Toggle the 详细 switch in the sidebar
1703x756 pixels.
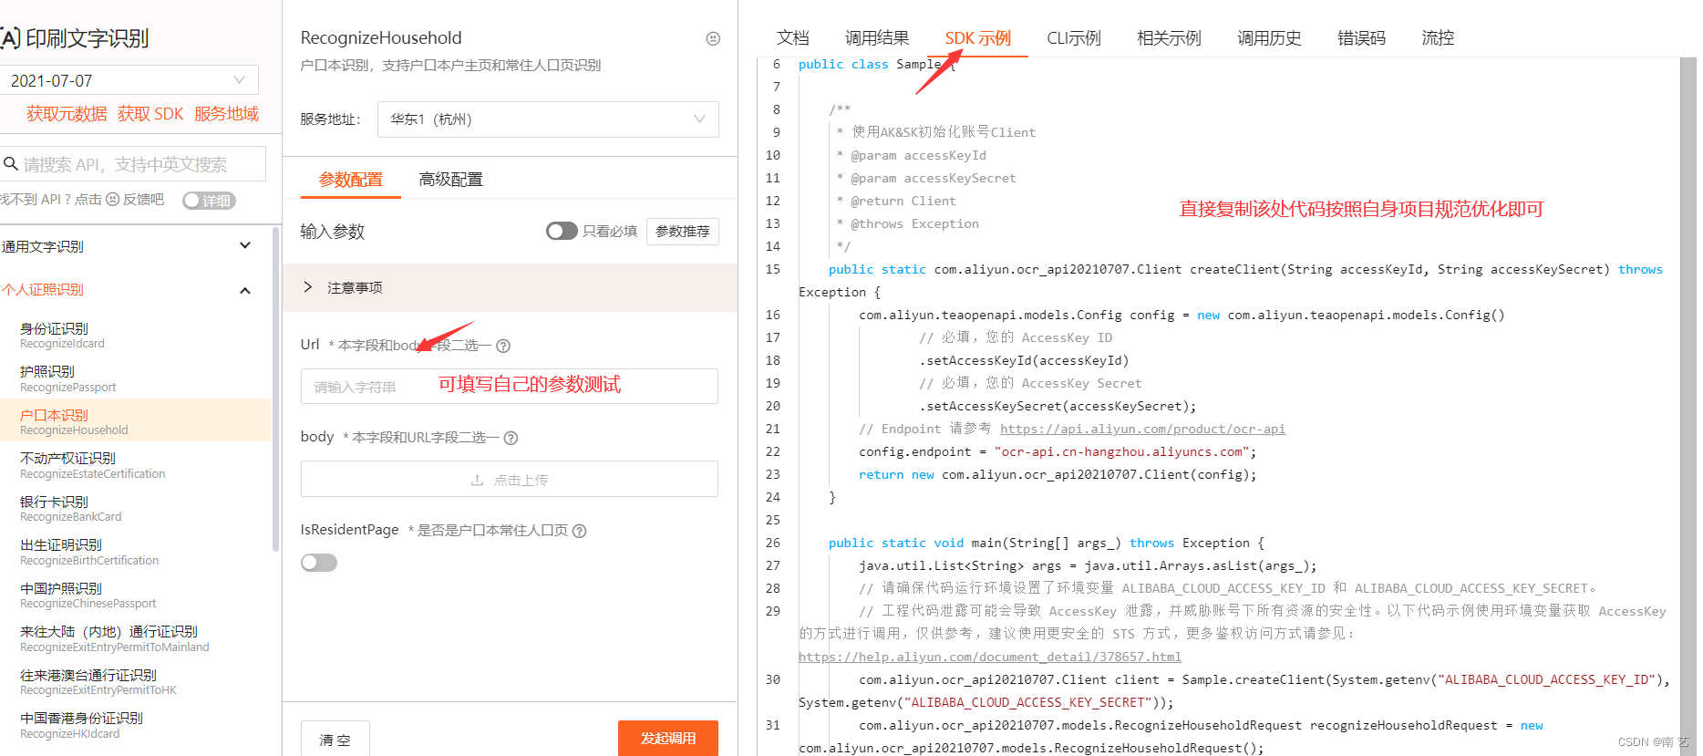[209, 200]
